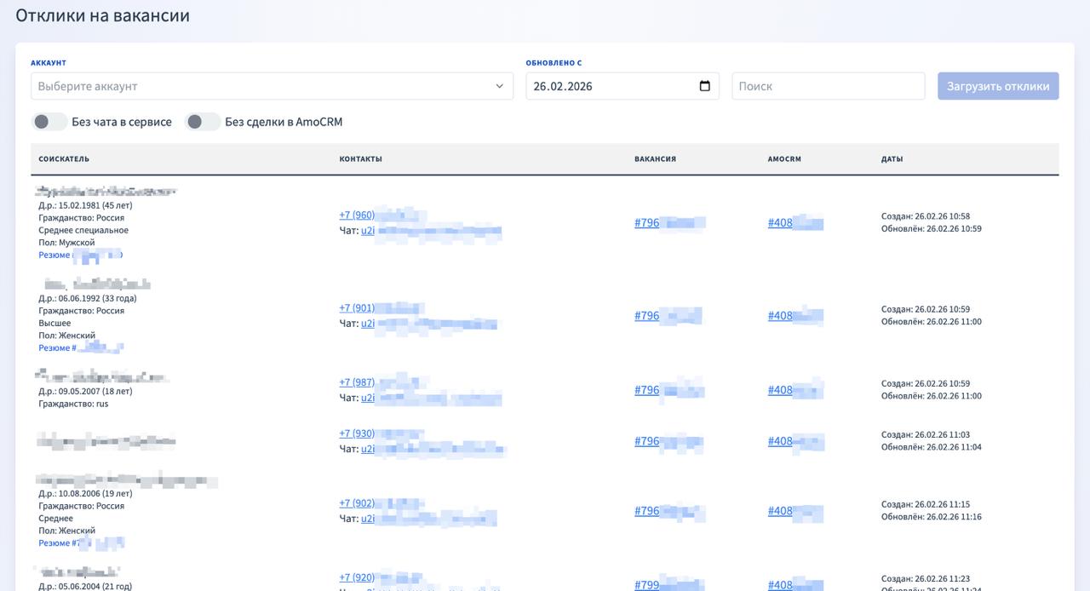Image resolution: width=1090 pixels, height=591 pixels.
Task: Enable the 'Без сделки в AmoCRM' switch
Action: pos(203,122)
